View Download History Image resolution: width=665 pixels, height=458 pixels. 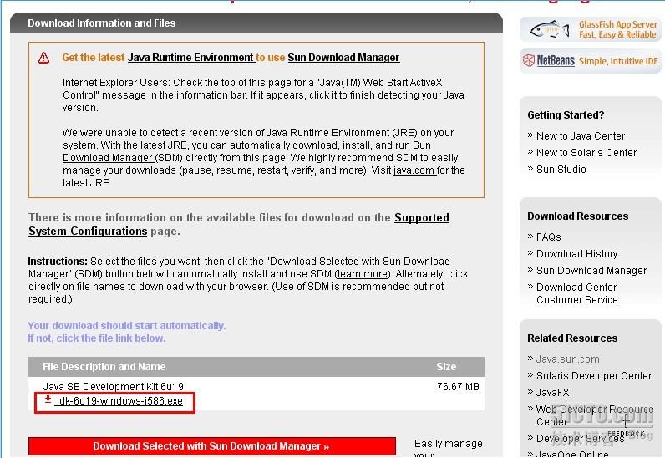click(x=576, y=253)
